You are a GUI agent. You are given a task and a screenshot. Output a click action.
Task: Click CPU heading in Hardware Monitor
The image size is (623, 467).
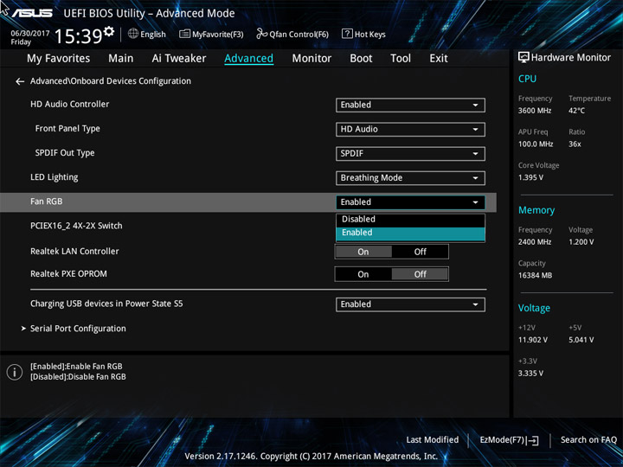[527, 79]
